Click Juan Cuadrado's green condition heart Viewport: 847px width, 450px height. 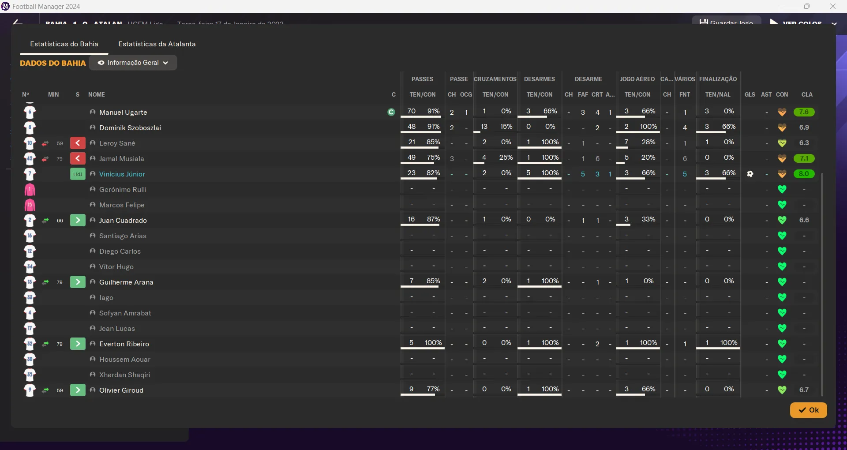(782, 220)
